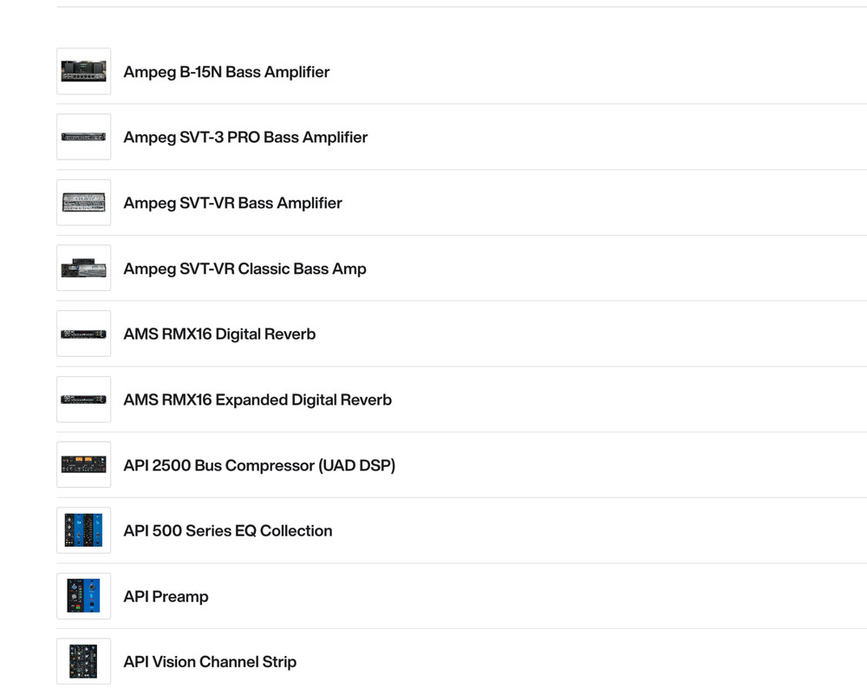The width and height of the screenshot is (867, 694).
Task: Open the API Preamp title link
Action: [166, 596]
